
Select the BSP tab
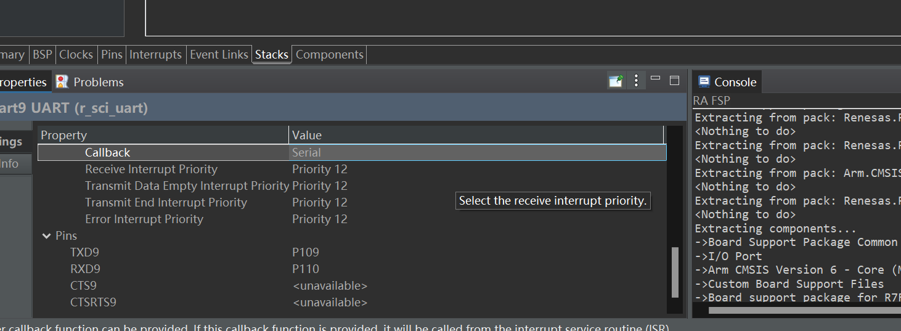point(43,54)
